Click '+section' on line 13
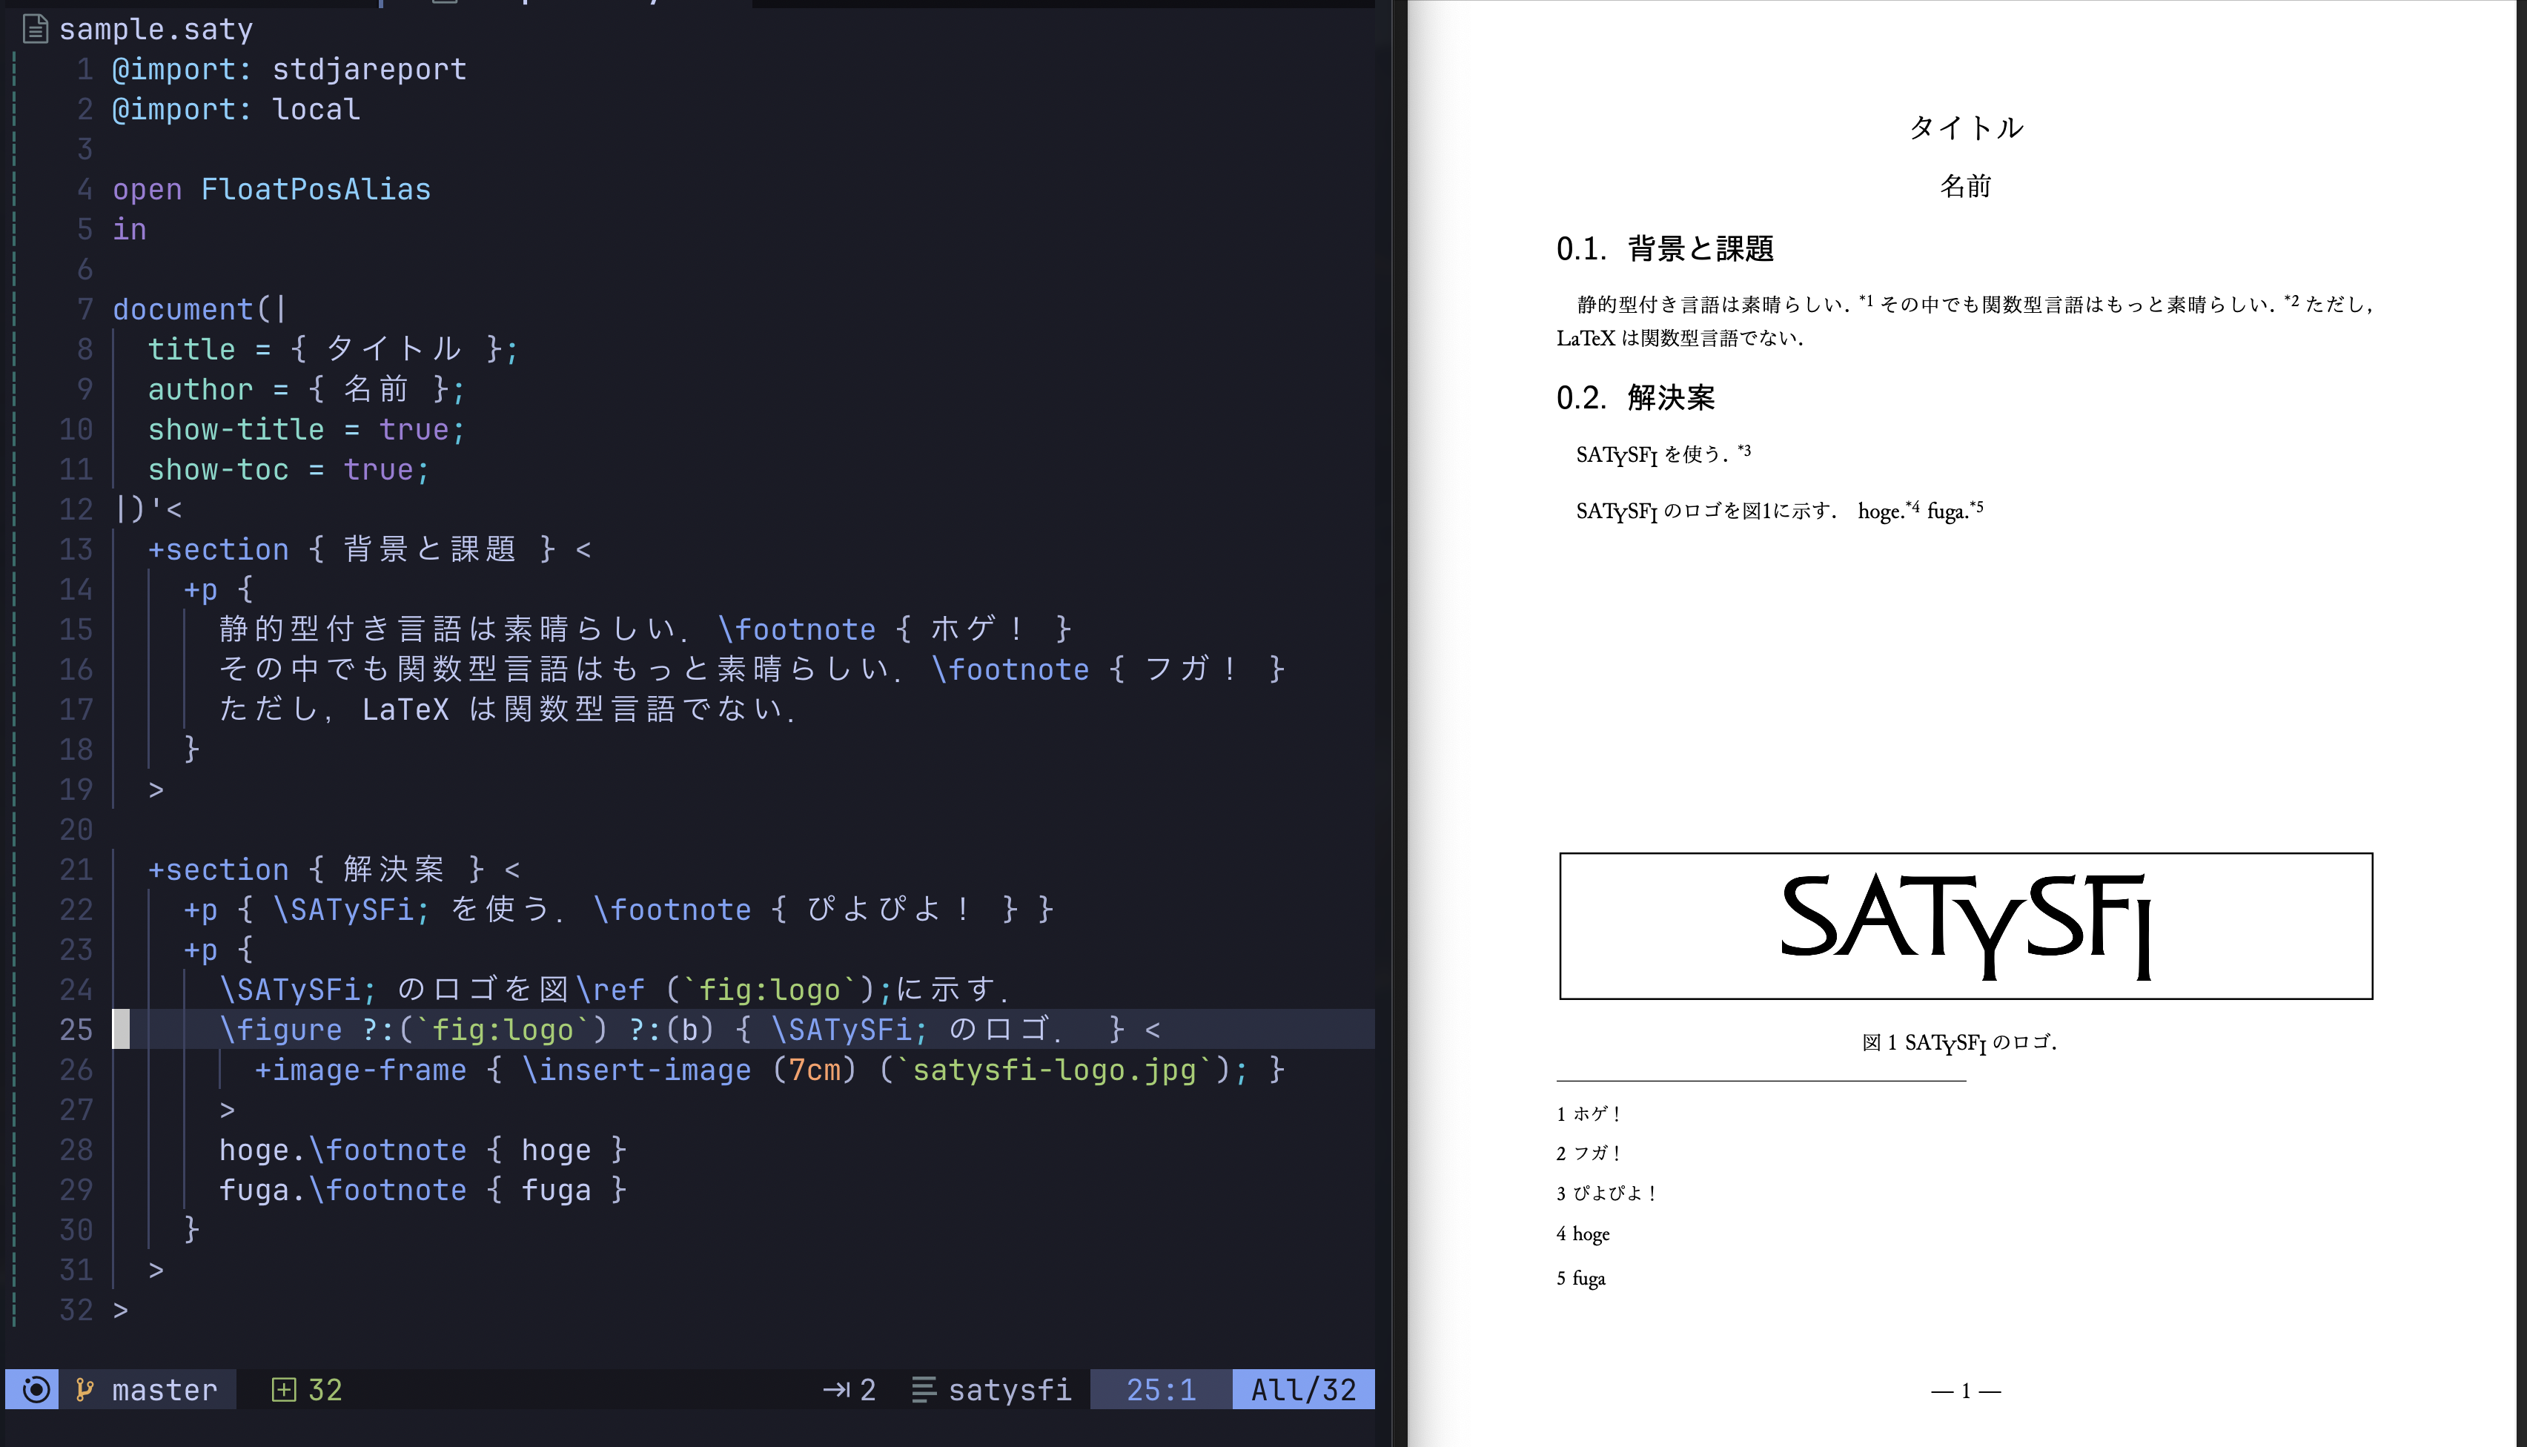Viewport: 2527px width, 1447px height. point(218,549)
